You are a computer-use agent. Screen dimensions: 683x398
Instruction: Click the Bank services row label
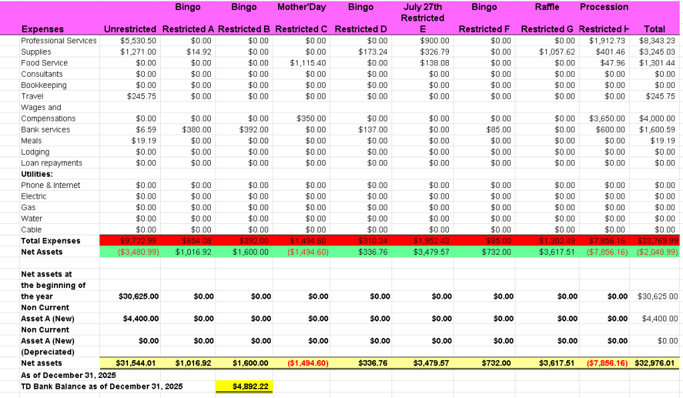tap(45, 129)
